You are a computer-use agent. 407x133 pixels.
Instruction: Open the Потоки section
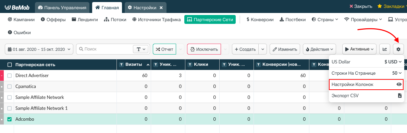(115, 19)
